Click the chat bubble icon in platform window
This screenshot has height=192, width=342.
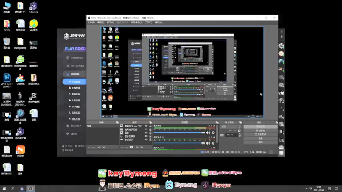pos(282,153)
